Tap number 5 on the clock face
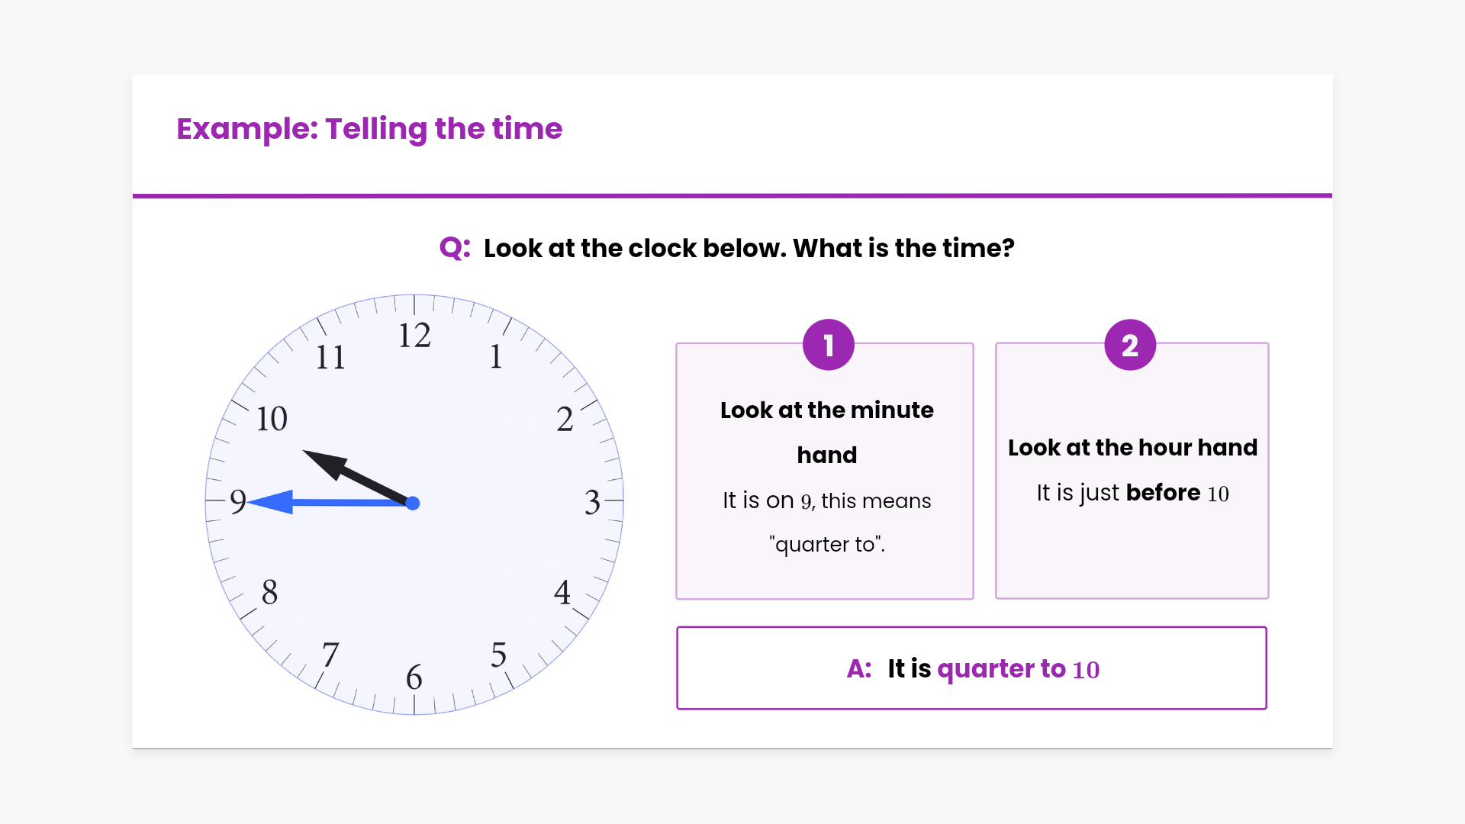 (498, 655)
